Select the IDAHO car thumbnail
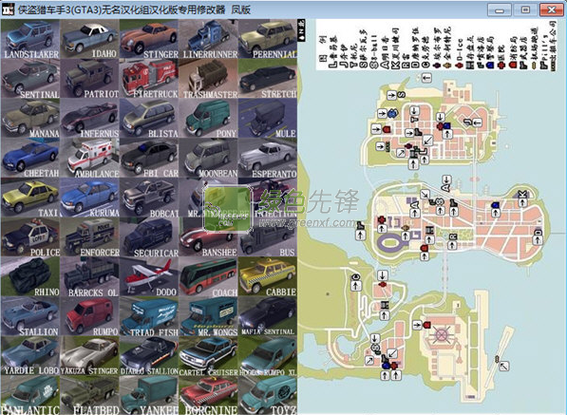The height and width of the screenshot is (415, 567). (89, 39)
